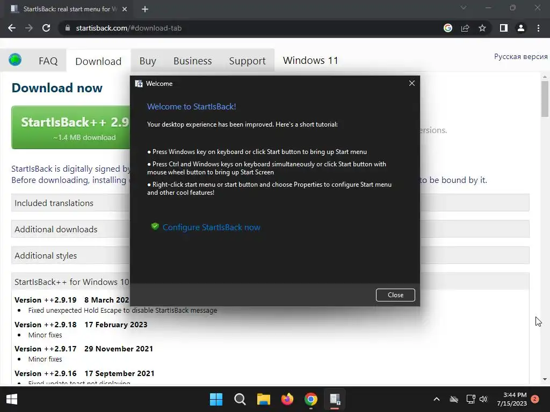Viewport: 550px width, 412px height.
Task: Click the scrollbar up arrow
Action: (545, 76)
